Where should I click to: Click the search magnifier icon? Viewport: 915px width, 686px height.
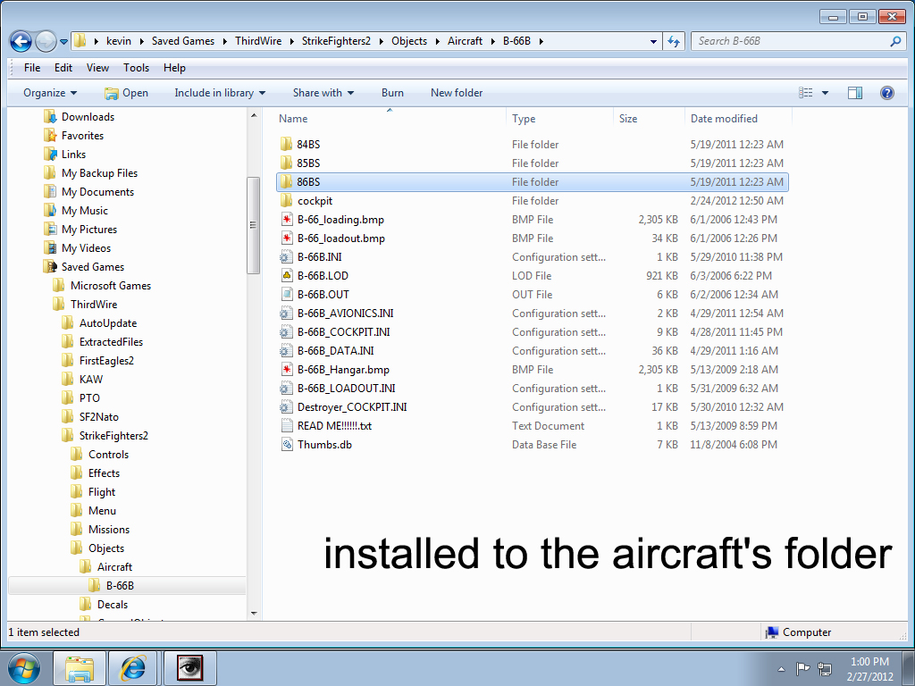point(895,41)
